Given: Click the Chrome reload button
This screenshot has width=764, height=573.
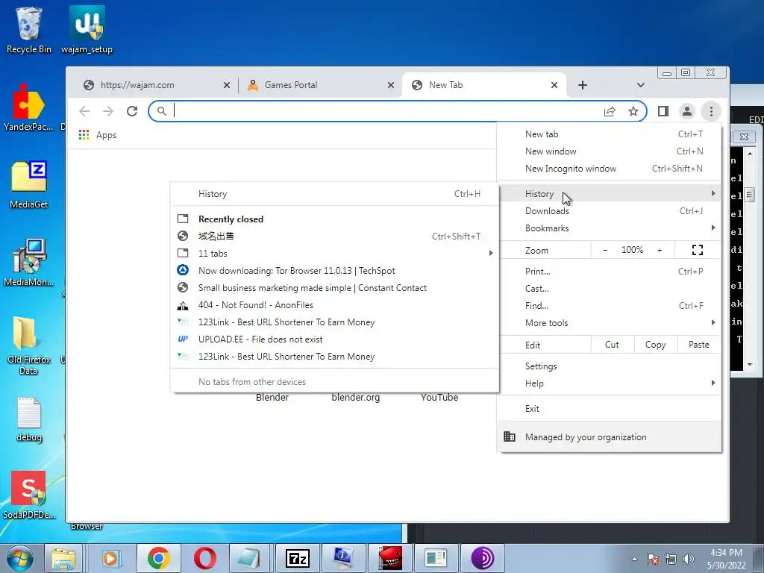Looking at the screenshot, I should (132, 111).
